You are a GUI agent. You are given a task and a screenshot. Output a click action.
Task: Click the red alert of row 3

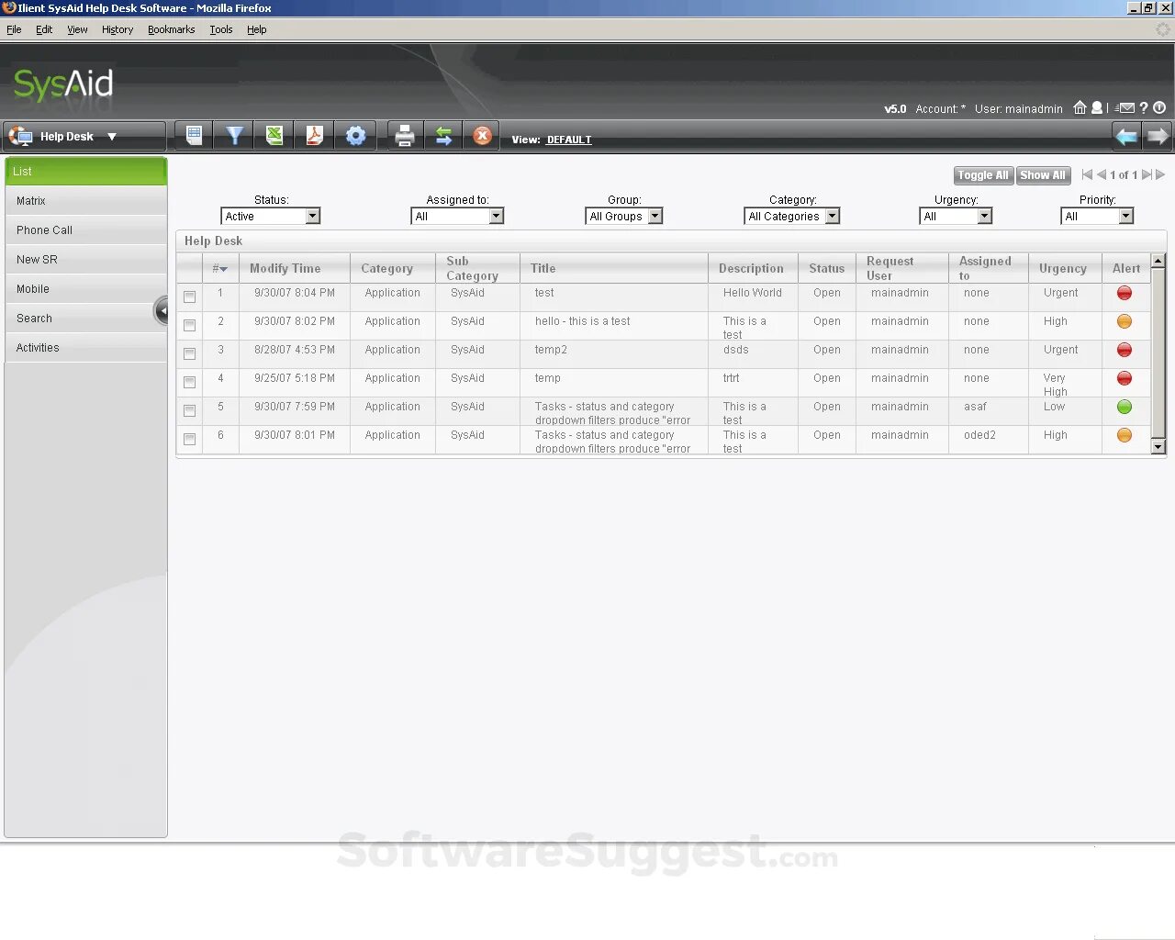[1124, 351]
